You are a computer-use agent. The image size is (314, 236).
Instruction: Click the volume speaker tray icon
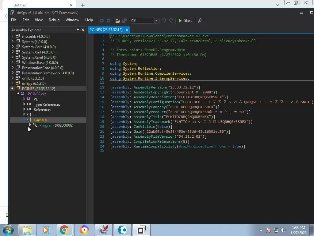(283, 230)
